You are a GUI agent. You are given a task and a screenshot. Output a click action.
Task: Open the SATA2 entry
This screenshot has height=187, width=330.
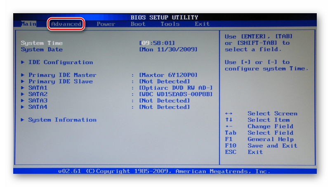[x=38, y=94]
